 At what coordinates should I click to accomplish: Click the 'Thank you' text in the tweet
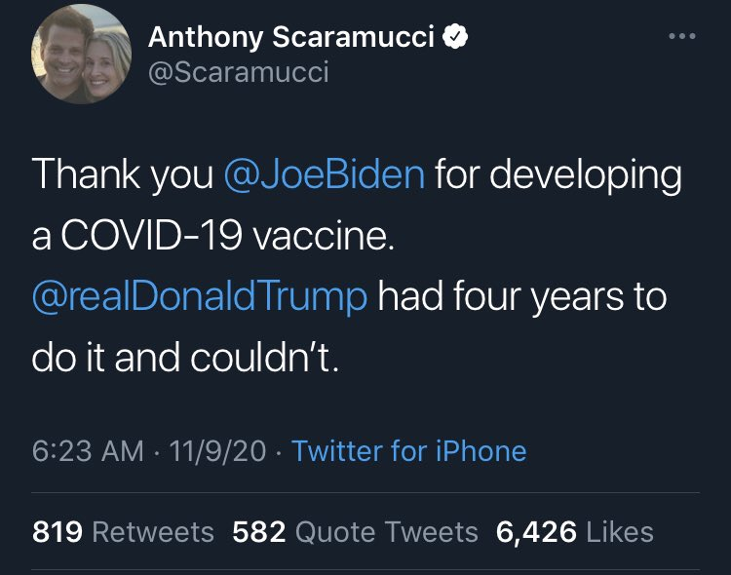tap(122, 175)
